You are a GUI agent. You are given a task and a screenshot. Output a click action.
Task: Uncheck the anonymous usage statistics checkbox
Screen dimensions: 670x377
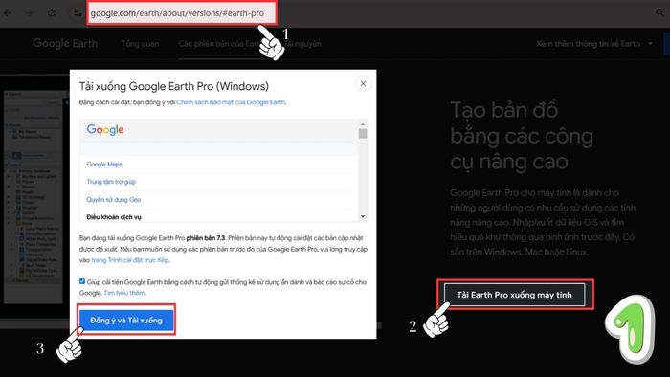(x=82, y=281)
